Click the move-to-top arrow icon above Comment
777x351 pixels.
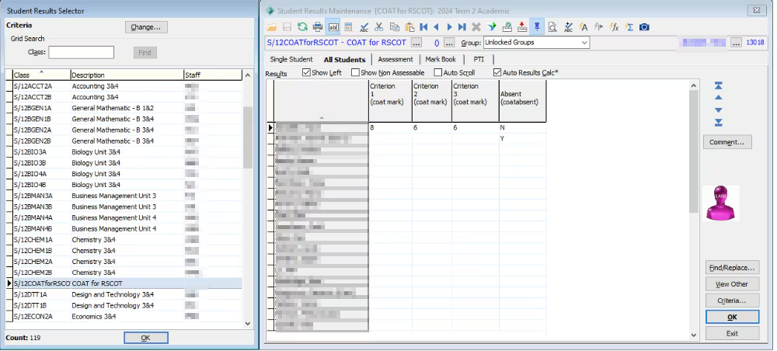pyautogui.click(x=719, y=85)
